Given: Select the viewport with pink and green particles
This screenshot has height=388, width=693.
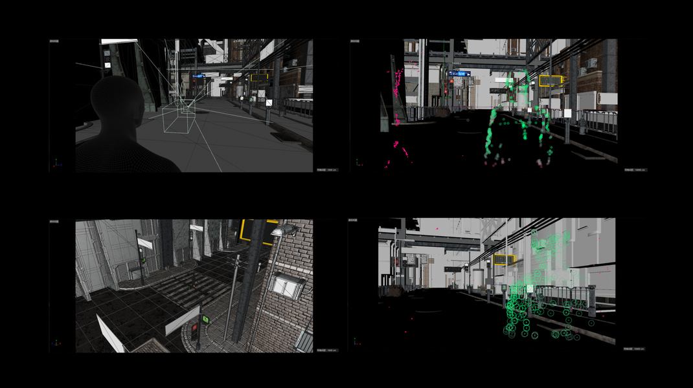Looking at the screenshot, I should tap(499, 104).
